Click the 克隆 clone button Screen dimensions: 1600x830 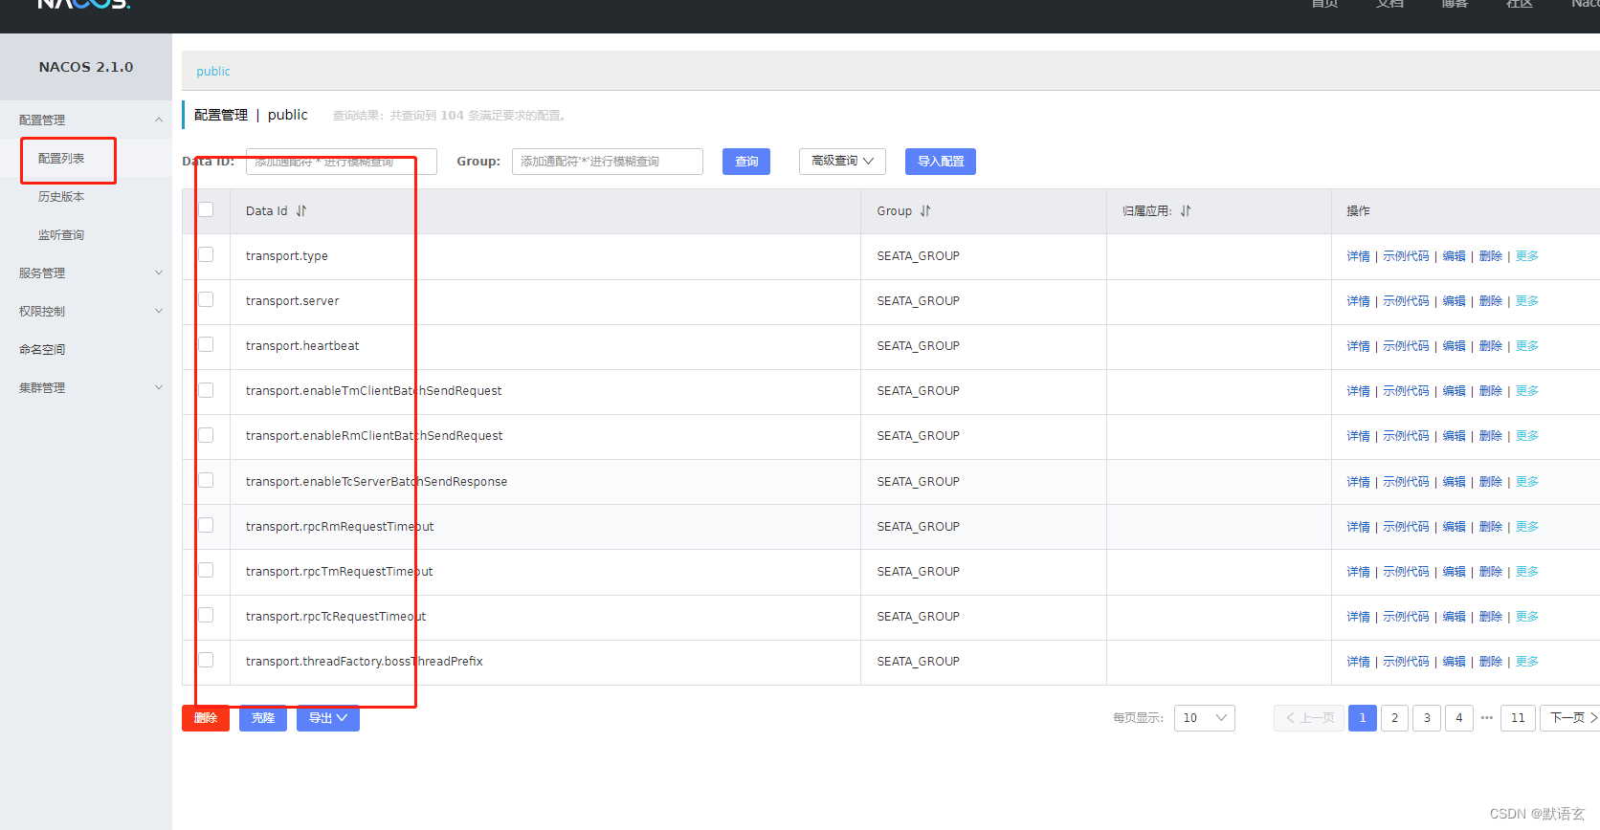click(263, 718)
